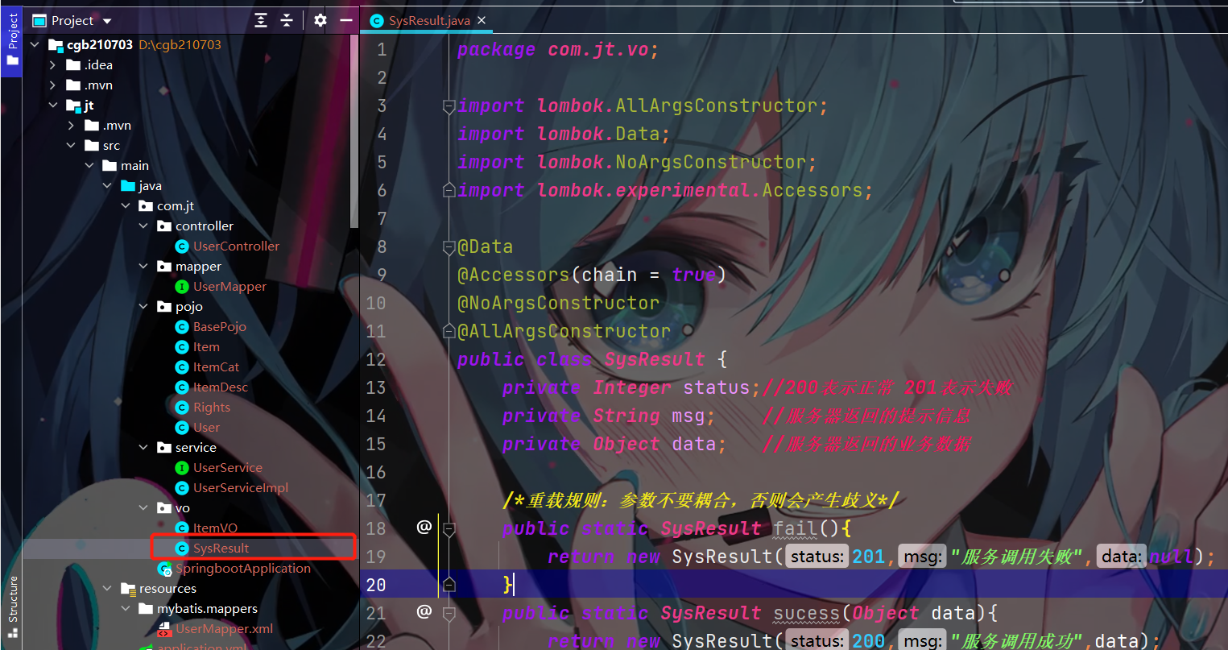The height and width of the screenshot is (650, 1228).
Task: Open UserController class
Action: pos(236,246)
